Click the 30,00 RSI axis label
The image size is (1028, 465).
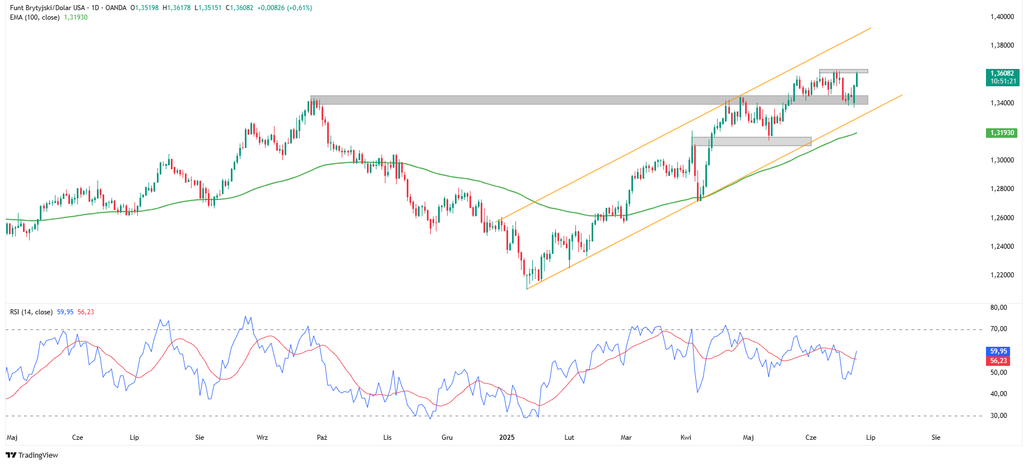998,416
